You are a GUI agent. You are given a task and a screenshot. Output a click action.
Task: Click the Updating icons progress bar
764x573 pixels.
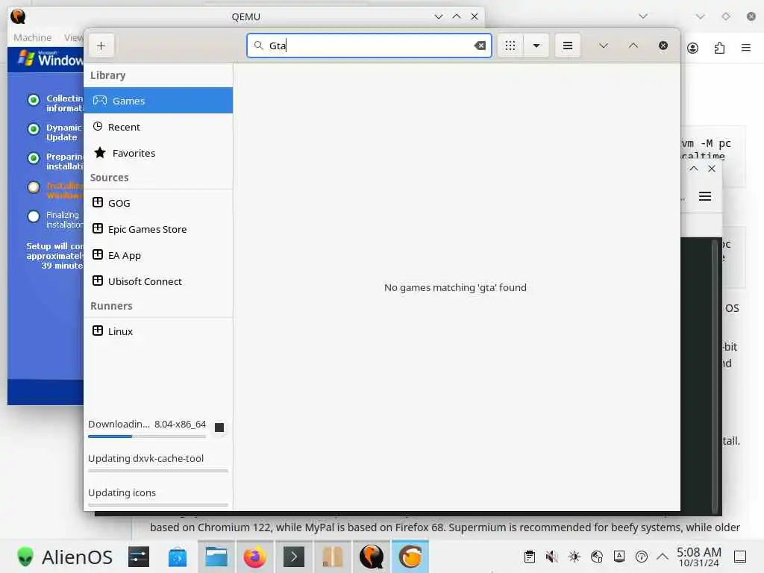(x=158, y=505)
